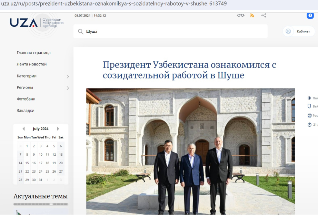
Task: Select July 23 in the calendar
Action: [x=34, y=172]
